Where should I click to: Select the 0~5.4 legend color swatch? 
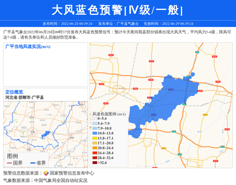coord(95,119)
